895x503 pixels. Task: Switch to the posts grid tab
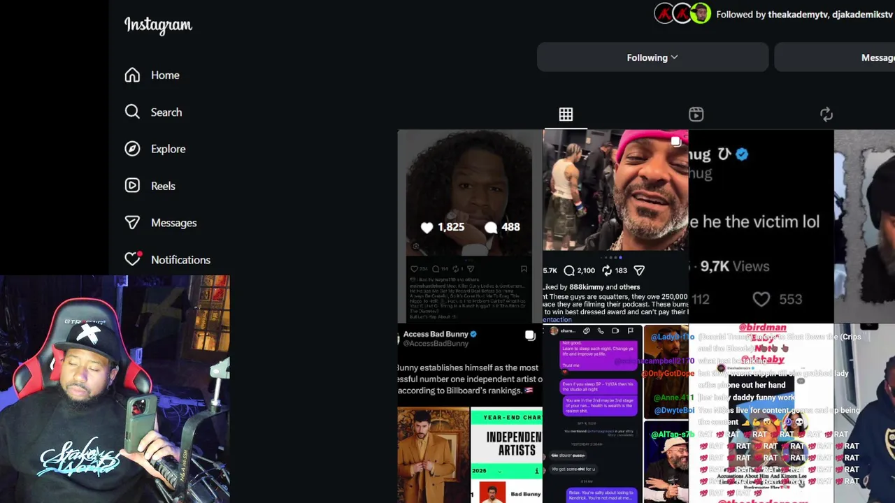566,114
